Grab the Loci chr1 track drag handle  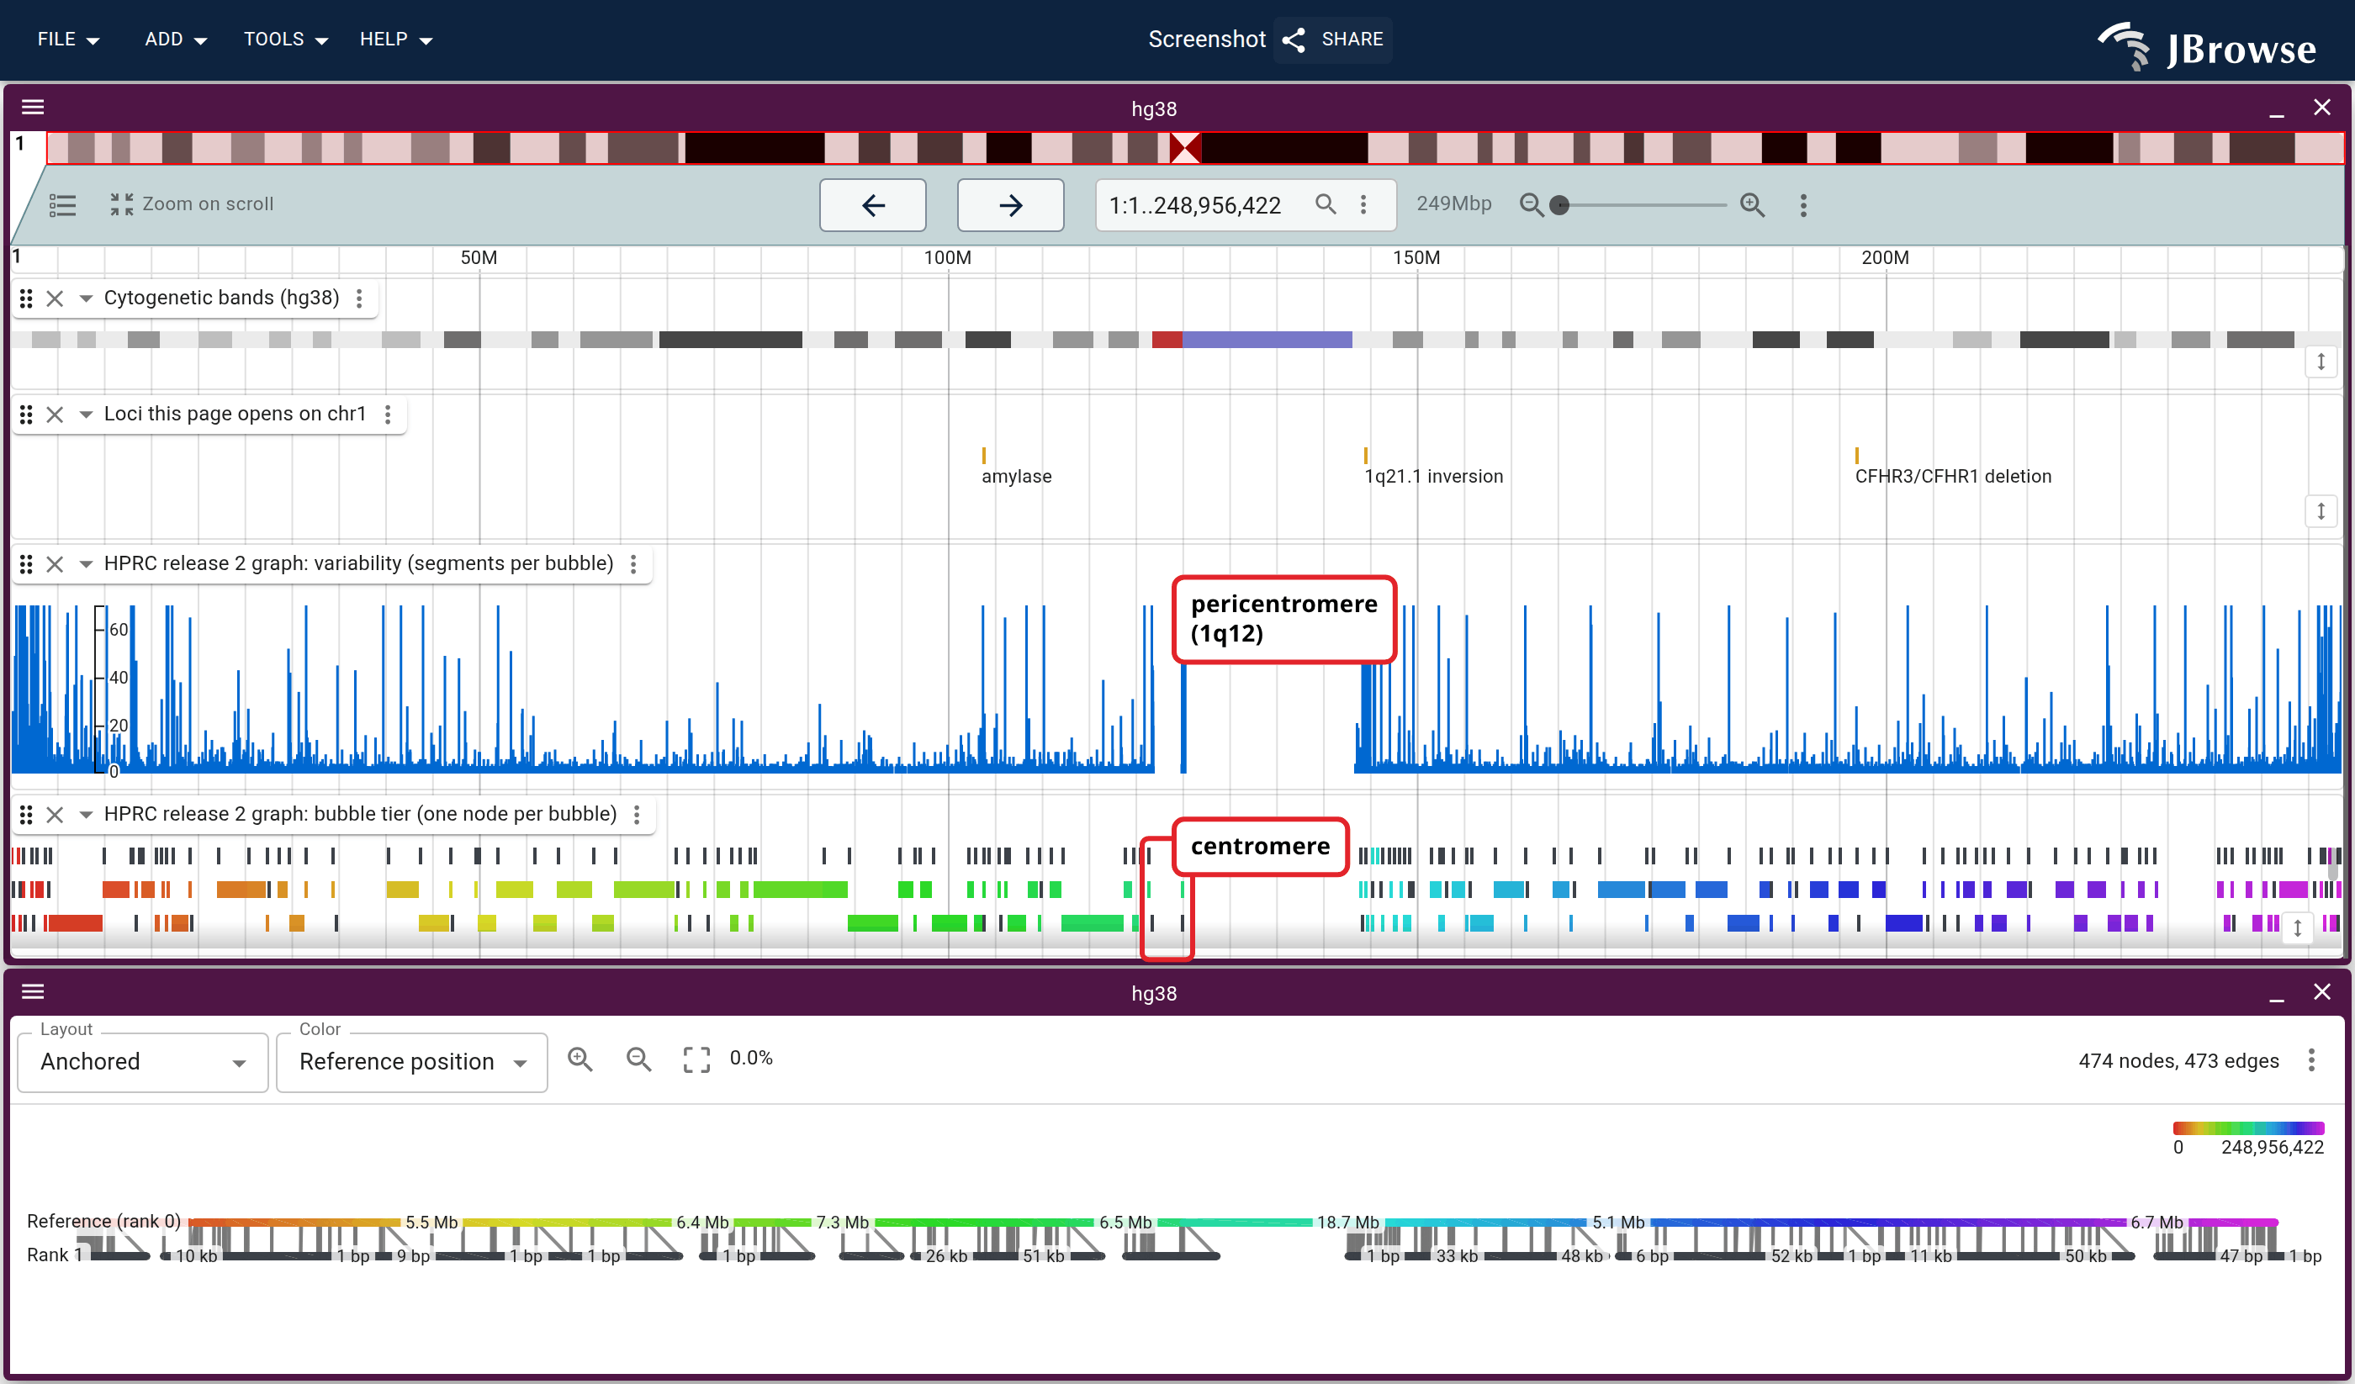[26, 414]
